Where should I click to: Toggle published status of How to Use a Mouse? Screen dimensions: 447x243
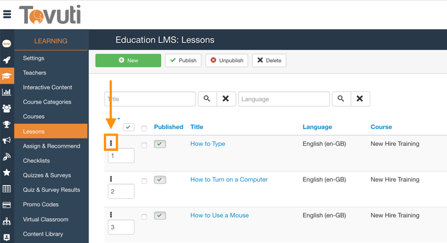pos(160,215)
